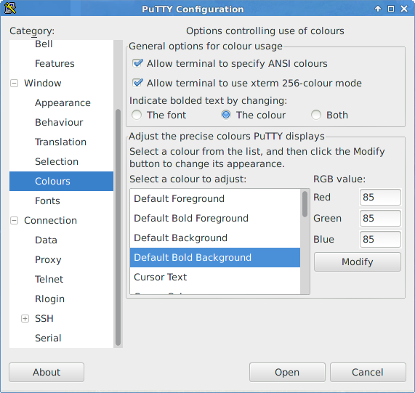Click the Green value input field
Image resolution: width=415 pixels, height=393 pixels.
[380, 218]
